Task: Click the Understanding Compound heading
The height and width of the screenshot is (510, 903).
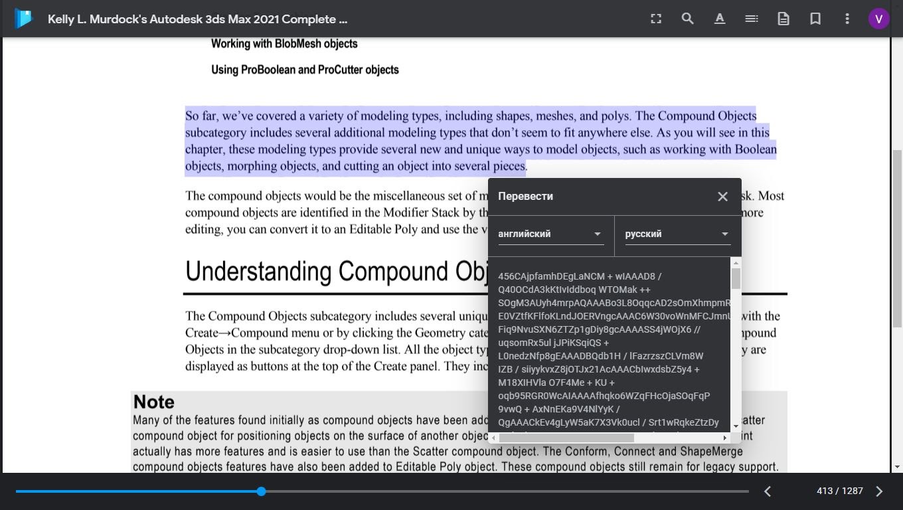Action: (x=336, y=272)
